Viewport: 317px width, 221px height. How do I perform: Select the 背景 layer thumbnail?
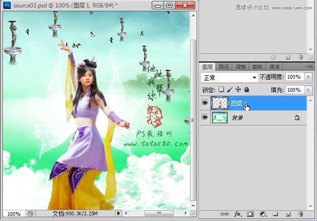(x=220, y=118)
